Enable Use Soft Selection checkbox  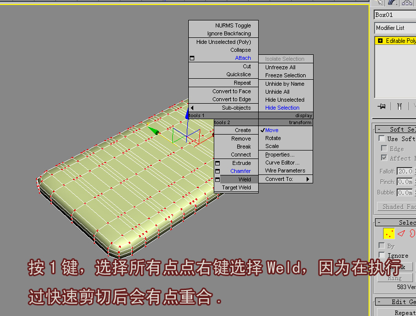pos(382,138)
